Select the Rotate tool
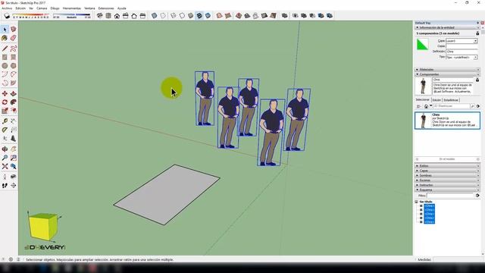The image size is (485, 273). 5,102
